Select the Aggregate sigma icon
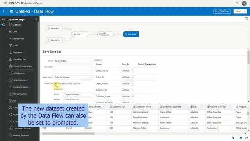This screenshot has width=250, height=141. coord(11,52)
